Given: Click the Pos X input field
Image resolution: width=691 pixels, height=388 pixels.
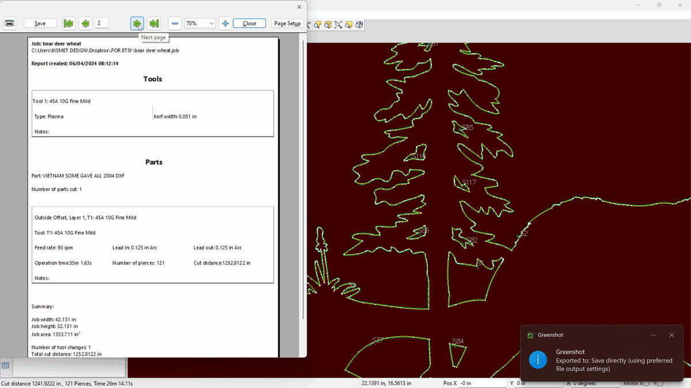Looking at the screenshot, I should [482, 383].
